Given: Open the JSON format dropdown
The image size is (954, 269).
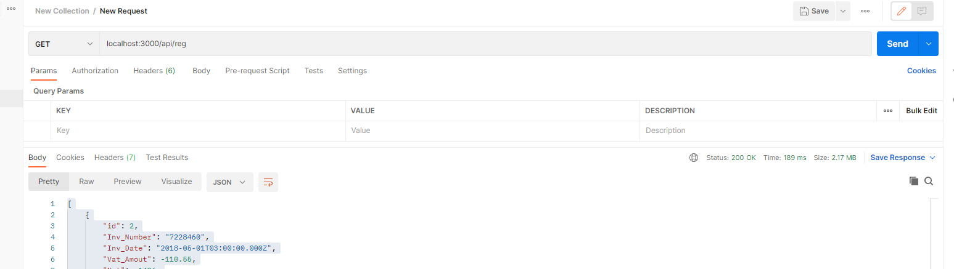Looking at the screenshot, I should pos(229,182).
